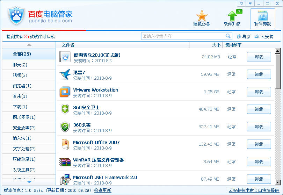The height and width of the screenshot is (195, 283).
Task: Click 360安全卫士 software name
Action: [x=86, y=107]
